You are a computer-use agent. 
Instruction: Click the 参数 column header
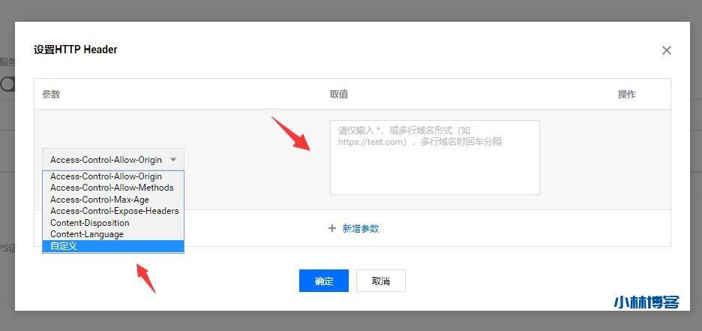pos(51,95)
